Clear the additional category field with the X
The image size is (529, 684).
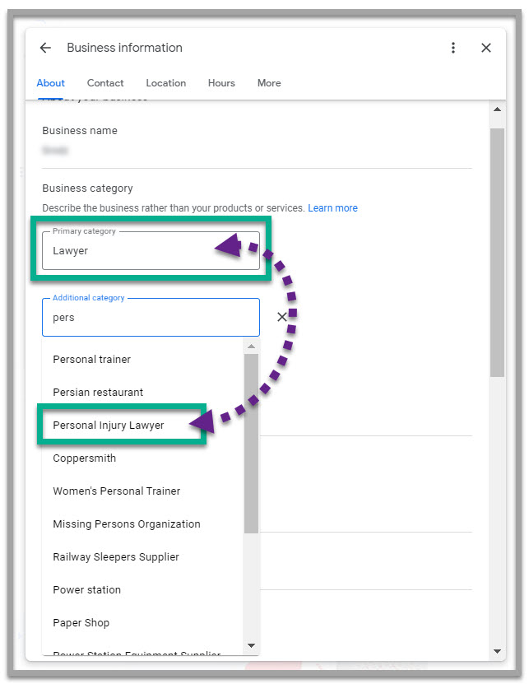tap(282, 317)
